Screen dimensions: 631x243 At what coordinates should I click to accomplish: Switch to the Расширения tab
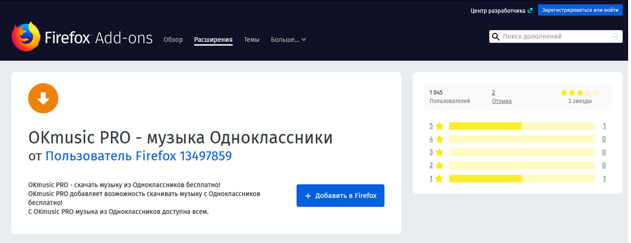tap(213, 39)
